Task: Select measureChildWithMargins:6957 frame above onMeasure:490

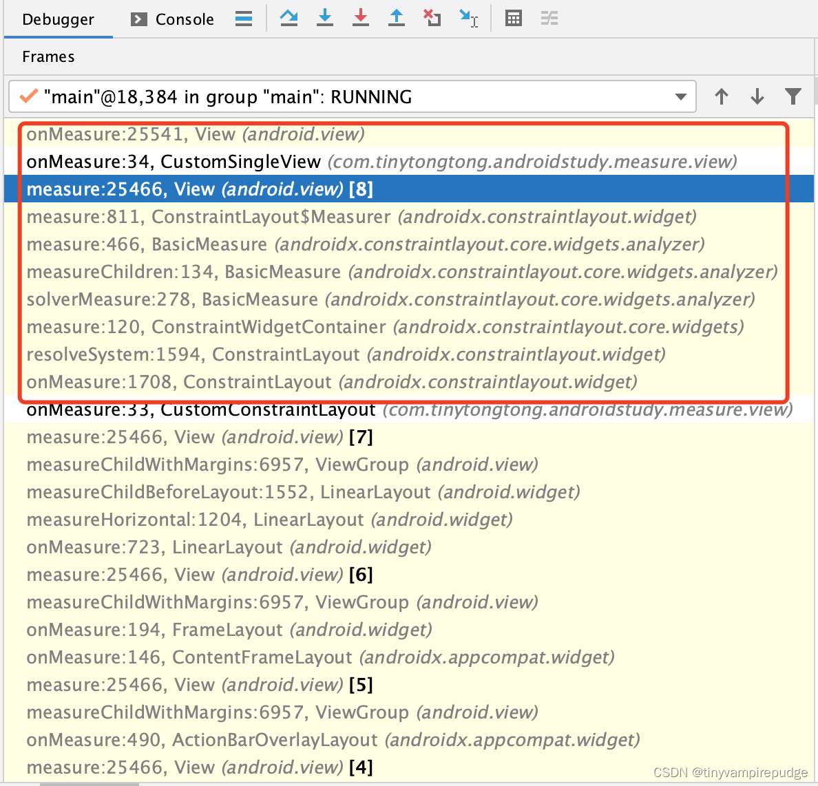Action: coord(409,712)
